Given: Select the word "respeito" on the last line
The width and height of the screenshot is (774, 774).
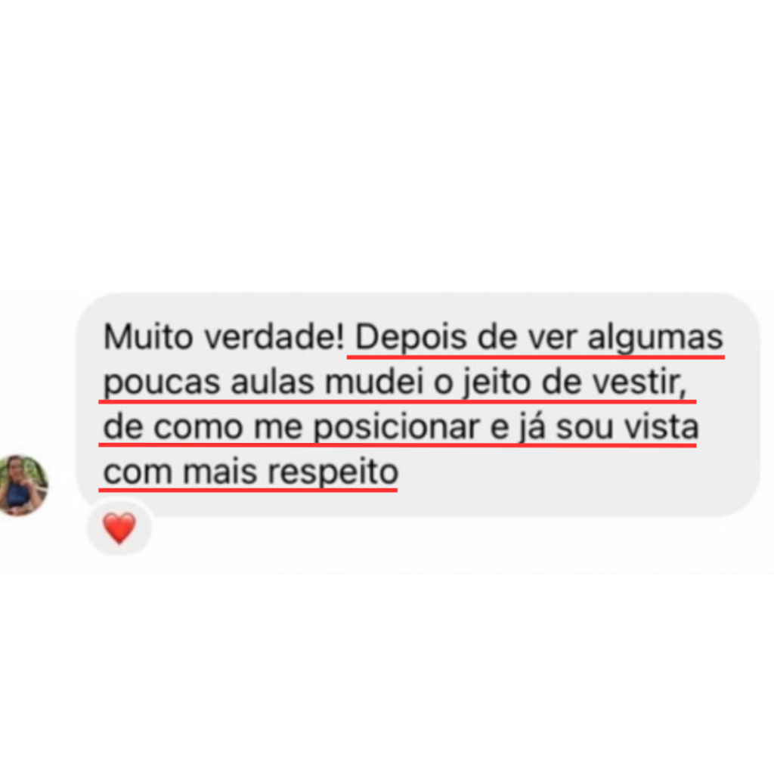Looking at the screenshot, I should point(333,473).
